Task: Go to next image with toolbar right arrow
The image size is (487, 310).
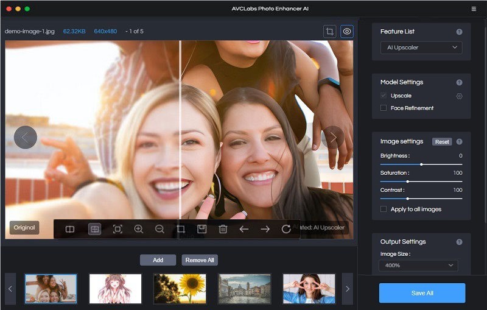Action: click(x=265, y=229)
